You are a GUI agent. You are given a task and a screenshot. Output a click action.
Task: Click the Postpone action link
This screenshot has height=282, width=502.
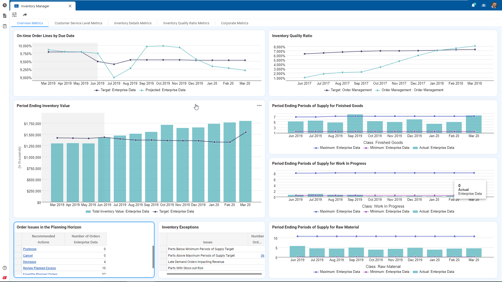tap(30, 249)
